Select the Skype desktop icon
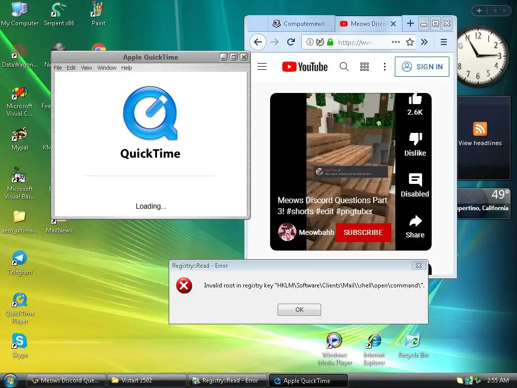 click(x=20, y=346)
